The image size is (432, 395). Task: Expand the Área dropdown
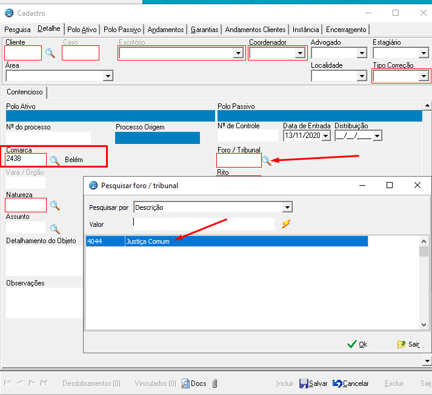(108, 76)
